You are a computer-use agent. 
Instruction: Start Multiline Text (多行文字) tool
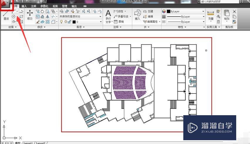click(108, 16)
